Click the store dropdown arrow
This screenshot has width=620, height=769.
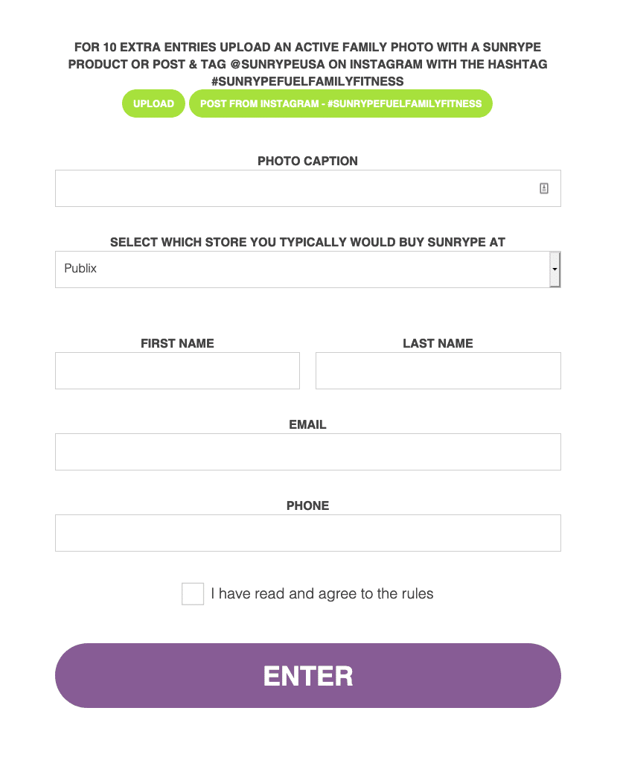point(555,269)
